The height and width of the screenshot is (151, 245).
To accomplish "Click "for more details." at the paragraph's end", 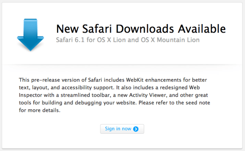I will coord(39,110).
